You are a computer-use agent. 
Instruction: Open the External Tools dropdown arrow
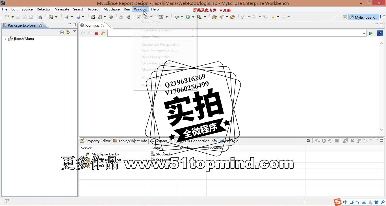point(204,17)
